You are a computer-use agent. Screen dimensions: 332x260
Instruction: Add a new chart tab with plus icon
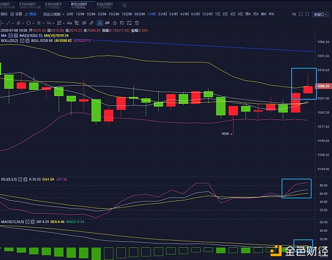click(x=124, y=4)
